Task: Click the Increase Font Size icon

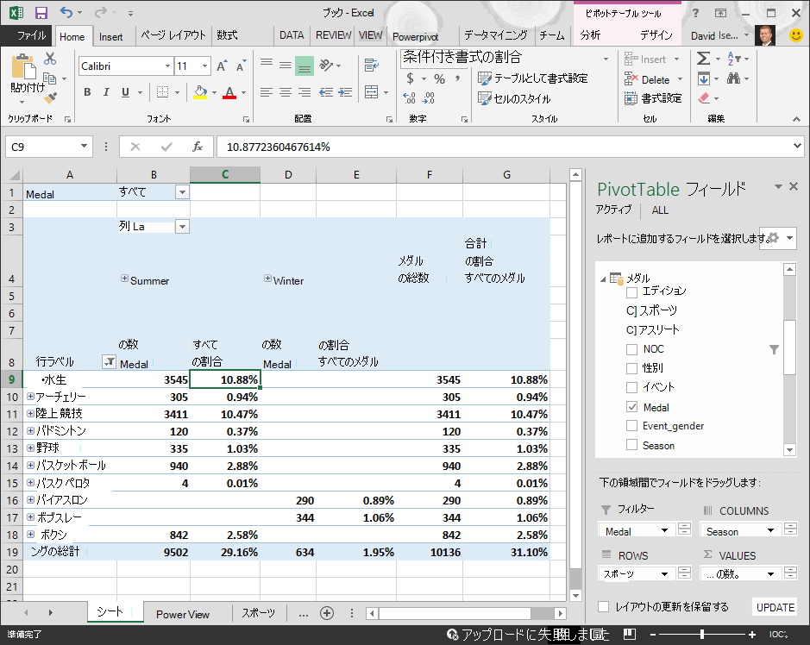Action: click(x=222, y=66)
